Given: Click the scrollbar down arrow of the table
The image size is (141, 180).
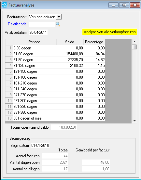Looking at the screenshot, I should pos(134,121).
